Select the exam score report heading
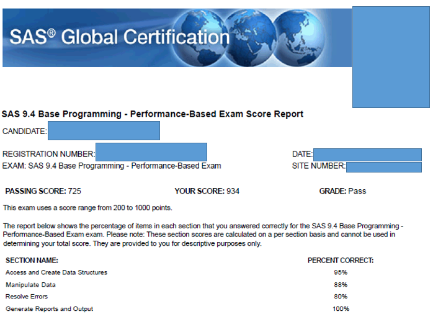The height and width of the screenshot is (327, 433). 153,114
